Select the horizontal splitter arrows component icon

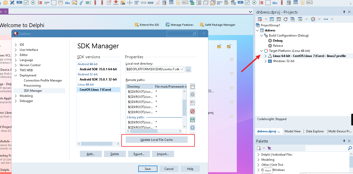pyautogui.click(x=130, y=3)
